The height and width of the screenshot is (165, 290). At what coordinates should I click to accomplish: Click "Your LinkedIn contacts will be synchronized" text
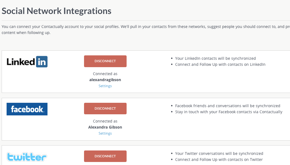[215, 58]
